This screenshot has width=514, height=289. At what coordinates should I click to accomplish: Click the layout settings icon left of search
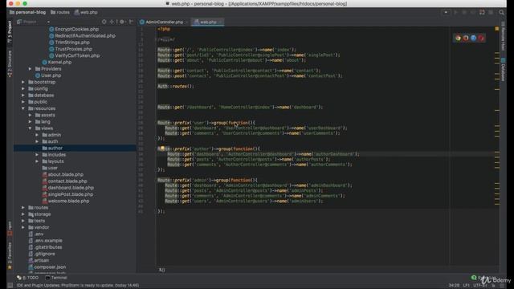[491, 13]
